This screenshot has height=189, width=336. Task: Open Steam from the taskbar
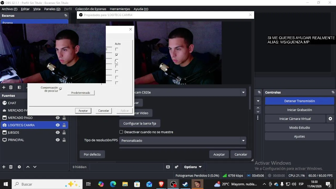point(185,184)
